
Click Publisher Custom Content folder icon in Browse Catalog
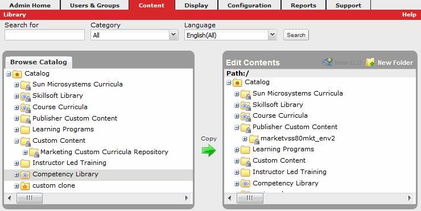[26, 119]
